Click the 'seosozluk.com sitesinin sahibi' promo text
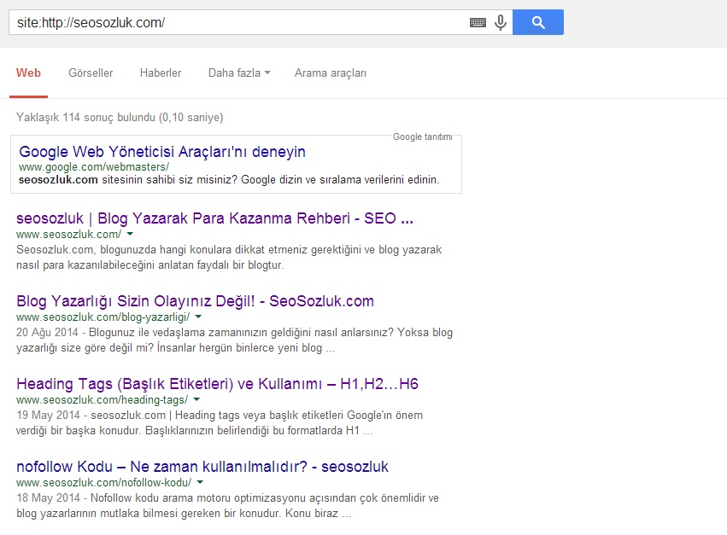Image resolution: width=727 pixels, height=535 pixels. pyautogui.click(x=229, y=180)
